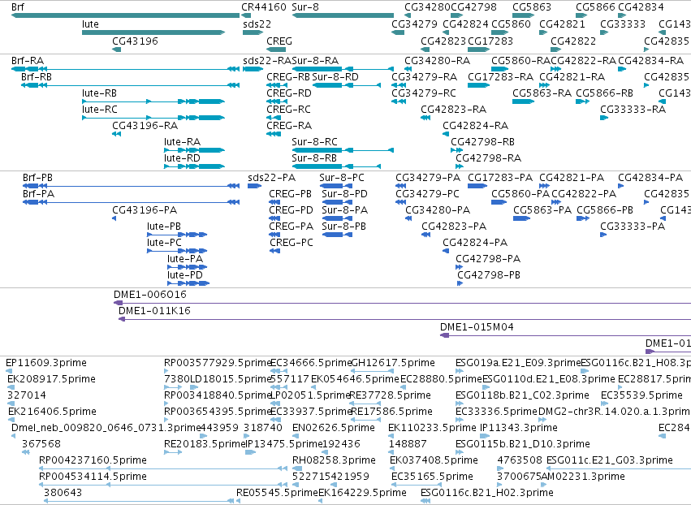Open protein CG43196-PA
Image resolution: width=691 pixels, height=505 pixels.
pos(114,218)
